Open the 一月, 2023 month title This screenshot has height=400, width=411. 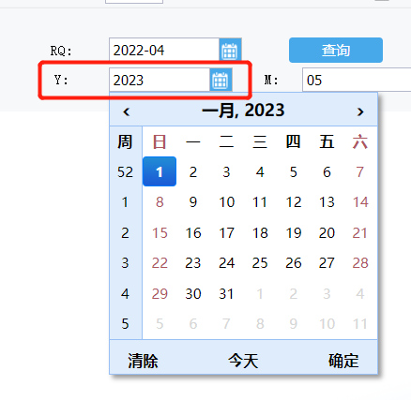243,111
